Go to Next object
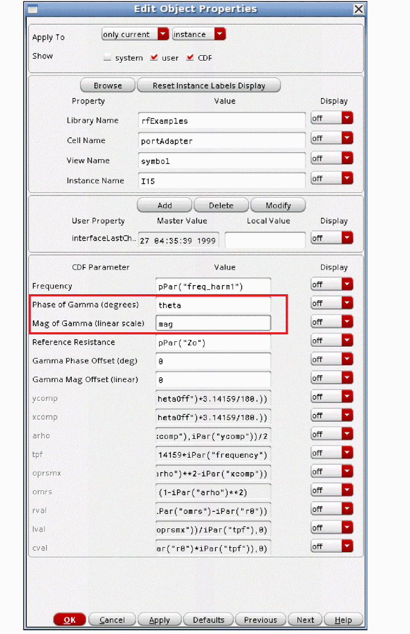Image resolution: width=410 pixels, height=634 pixels. coord(305,620)
